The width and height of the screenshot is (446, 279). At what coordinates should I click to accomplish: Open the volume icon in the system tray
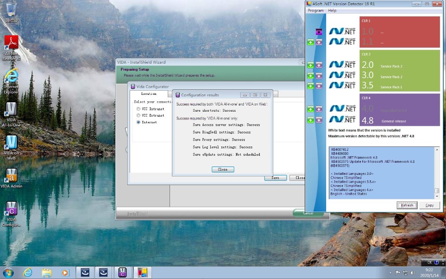[413, 273]
